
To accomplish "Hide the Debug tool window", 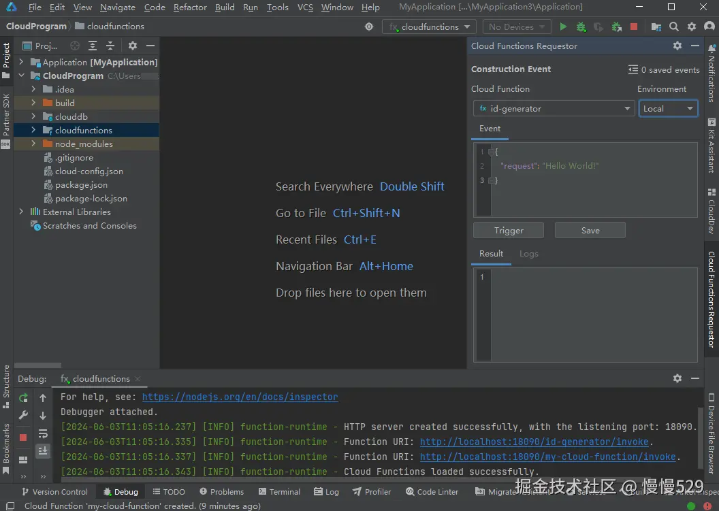I will 695,378.
